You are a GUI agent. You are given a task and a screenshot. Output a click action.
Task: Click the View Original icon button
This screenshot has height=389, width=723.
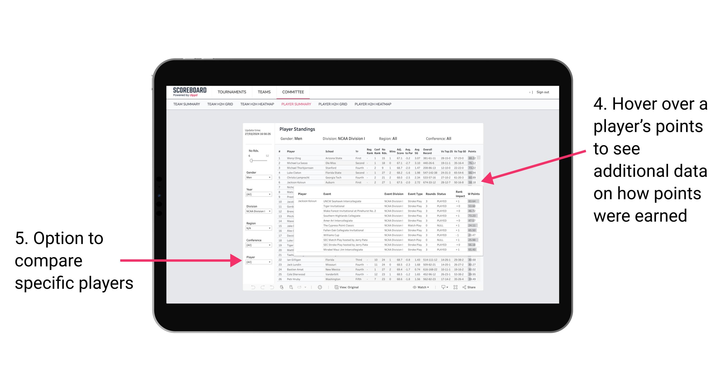pos(336,287)
